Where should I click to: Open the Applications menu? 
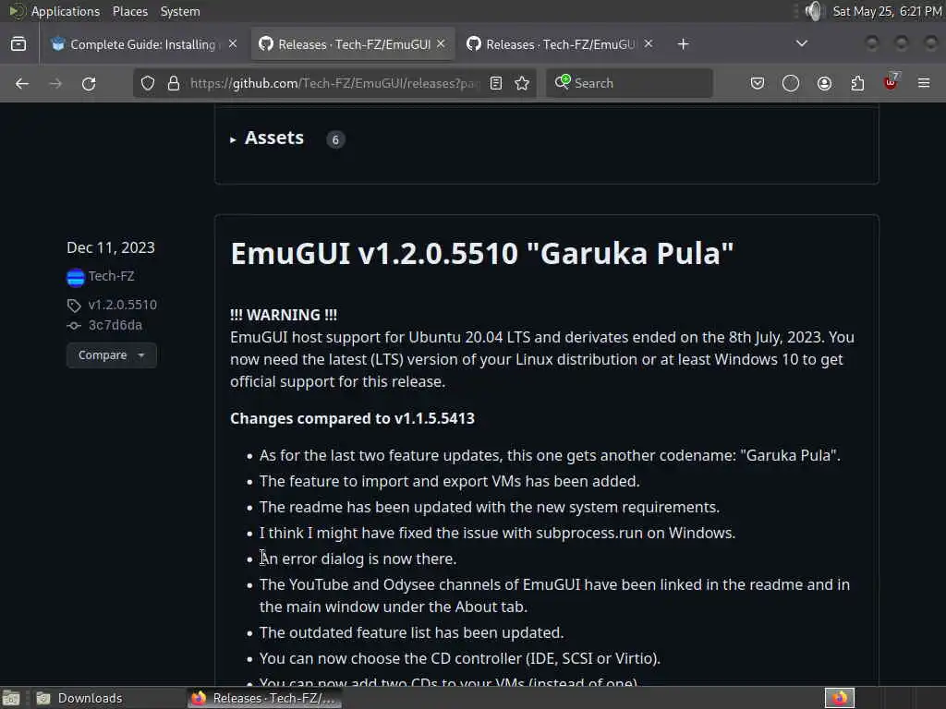point(66,11)
